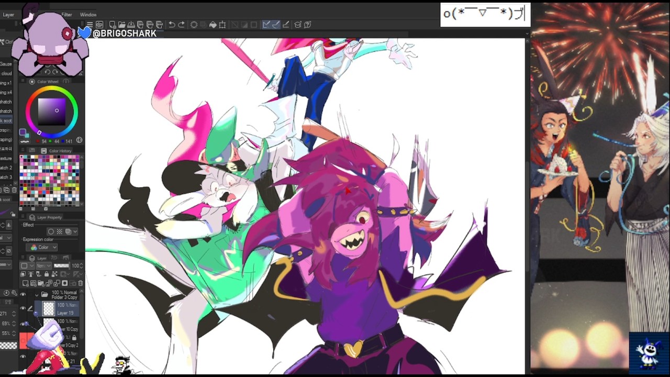Click the Create layer mask icon
The height and width of the screenshot is (377, 670).
[64, 283]
